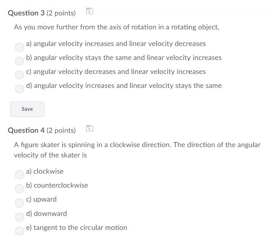Choose Question 3 option b radio button
Screen dimensions: 272x245
(19, 61)
